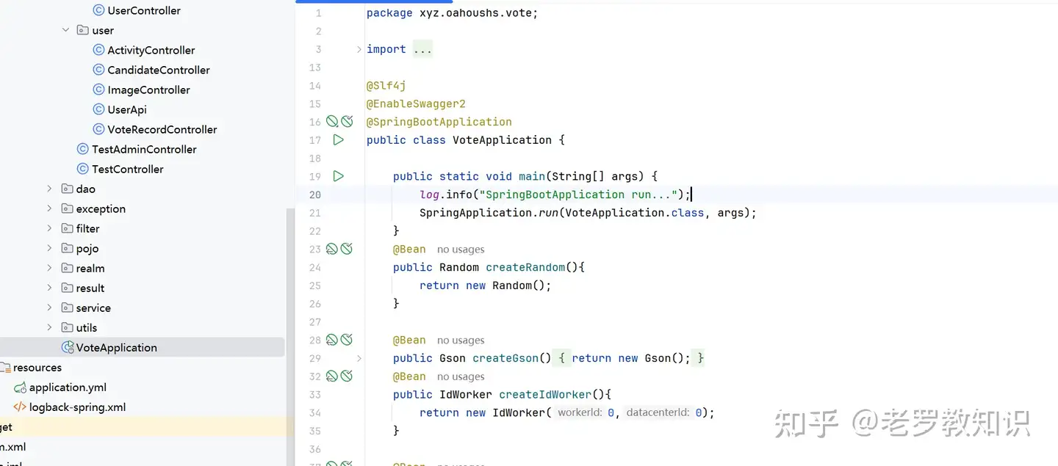The width and height of the screenshot is (1058, 466).
Task: Click 'no usages' hint above createGson
Action: point(461,341)
